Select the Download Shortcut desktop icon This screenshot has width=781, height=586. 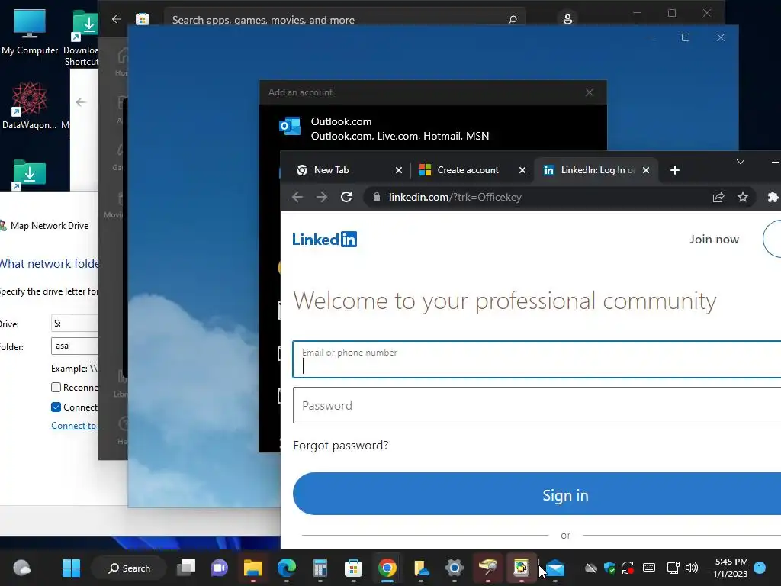82,38
